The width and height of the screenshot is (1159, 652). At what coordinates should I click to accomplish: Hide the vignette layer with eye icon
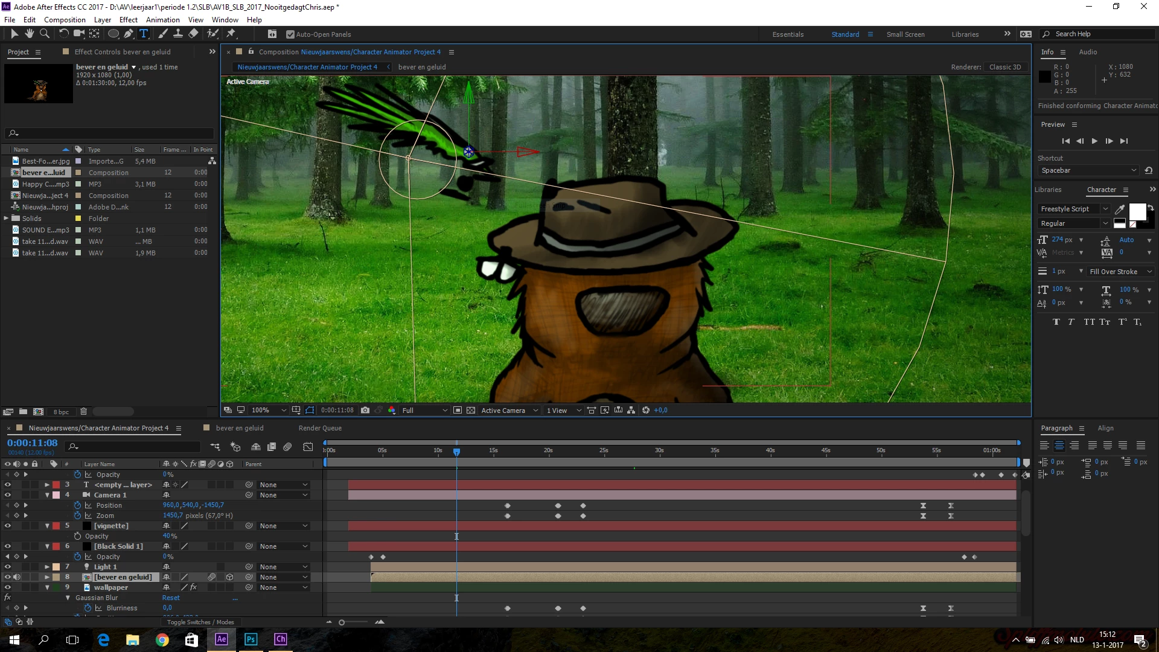[8, 526]
